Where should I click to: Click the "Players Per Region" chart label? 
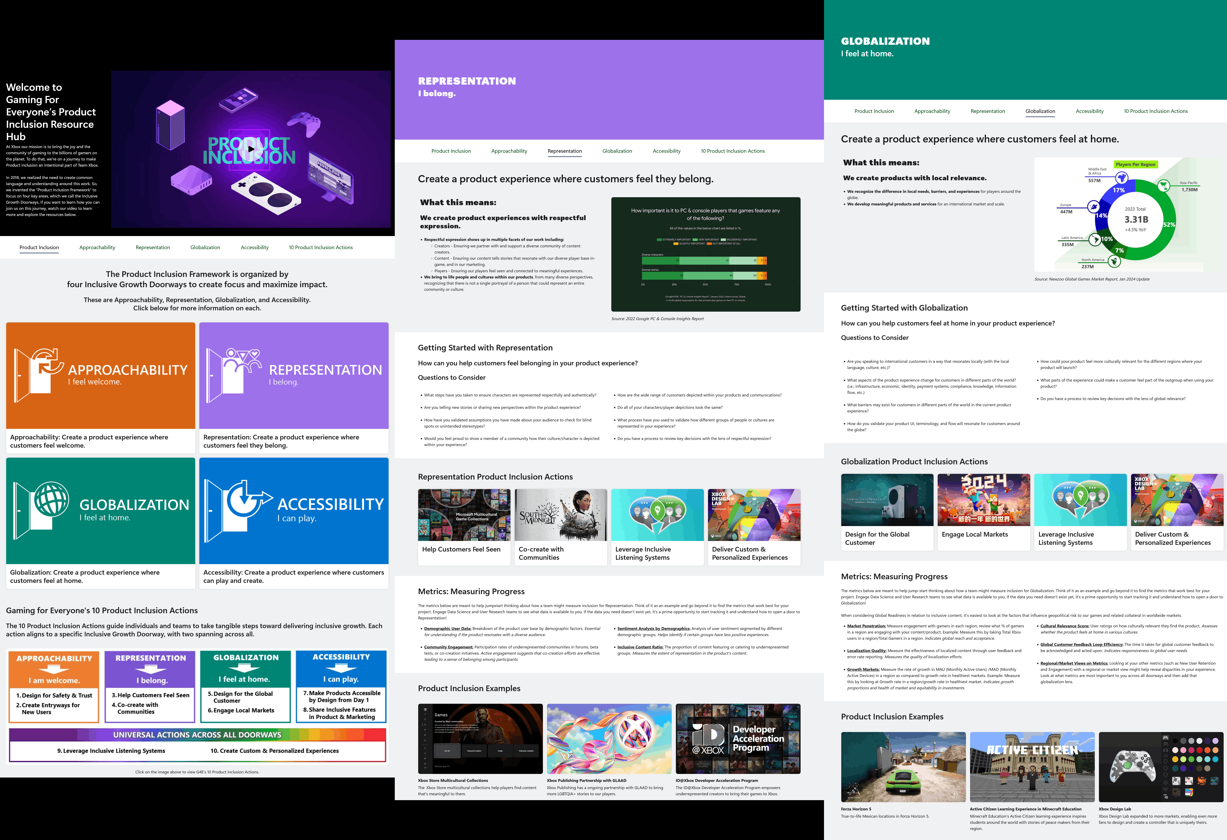click(1136, 165)
